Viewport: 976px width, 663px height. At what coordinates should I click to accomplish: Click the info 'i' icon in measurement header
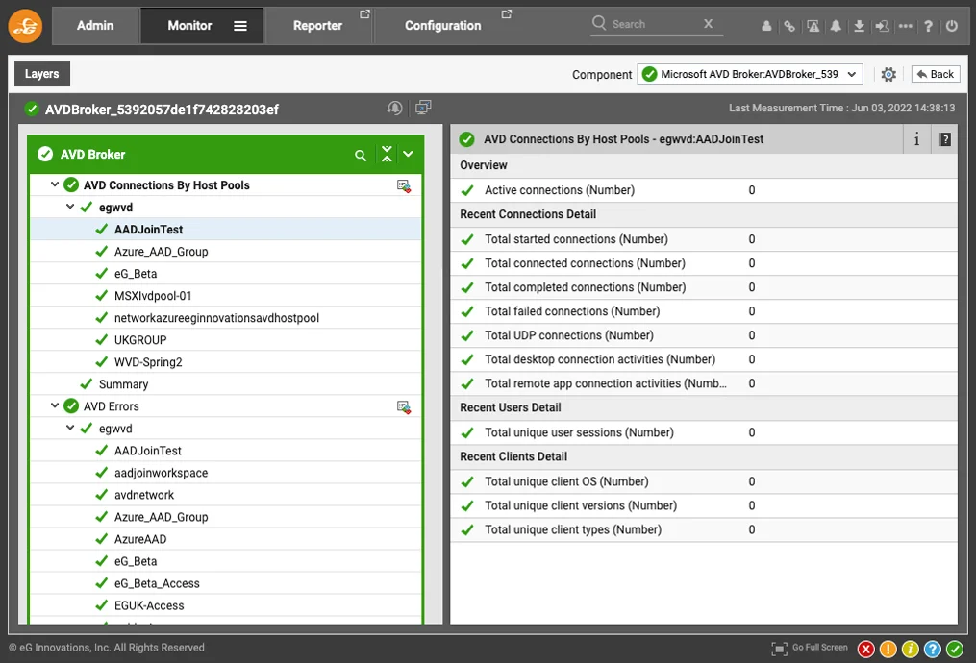pos(916,139)
